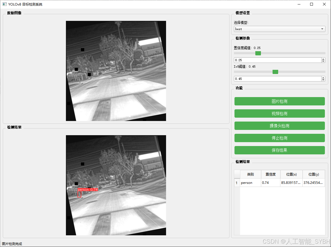Screen dimensions: 331x247
Task: Decrease IoU value with its down arrow
Action: pos(323,80)
